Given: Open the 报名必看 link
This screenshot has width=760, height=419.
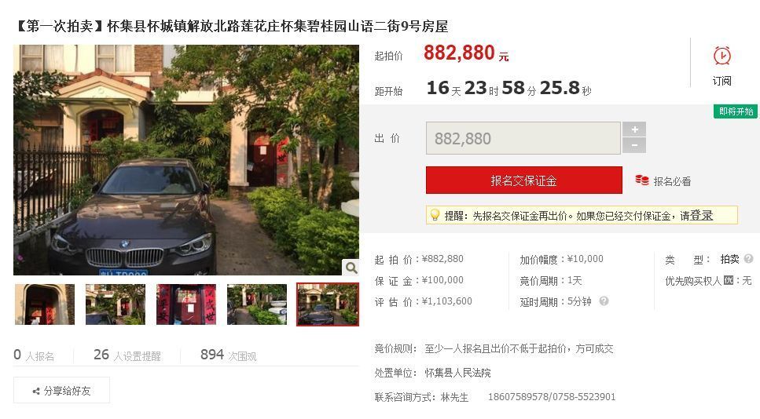Looking at the screenshot, I should click(672, 181).
